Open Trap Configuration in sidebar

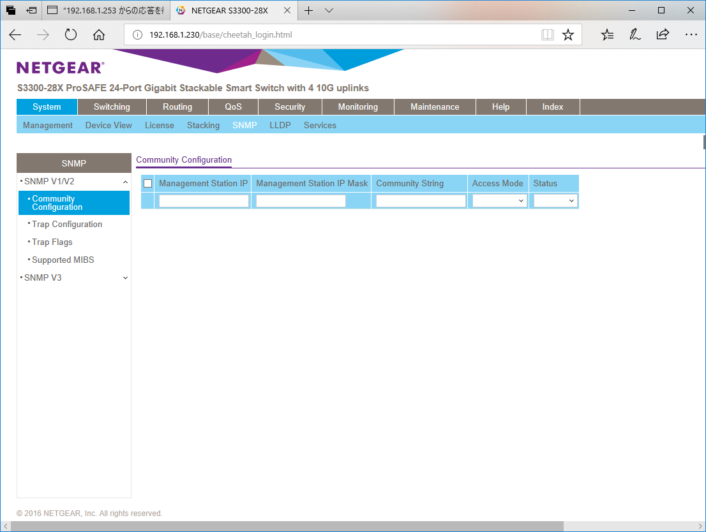tap(67, 224)
